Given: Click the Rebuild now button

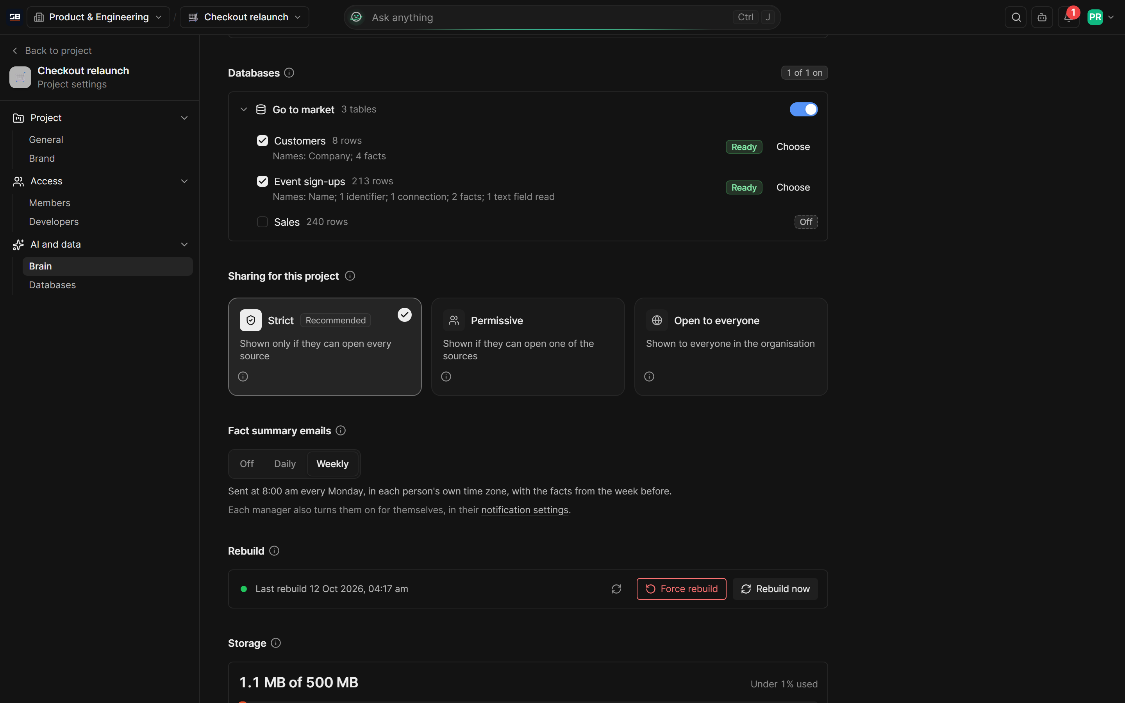Looking at the screenshot, I should click(775, 589).
